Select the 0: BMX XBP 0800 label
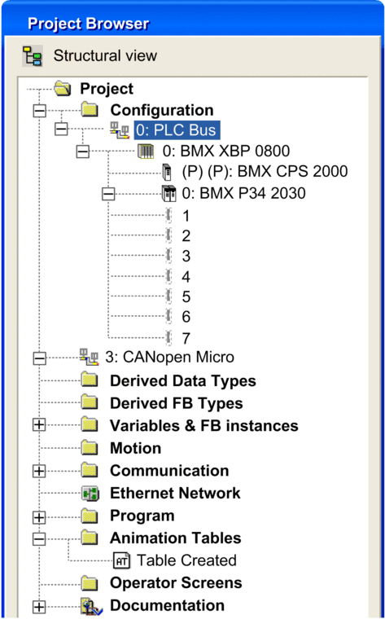This screenshot has width=385, height=628. point(226,151)
